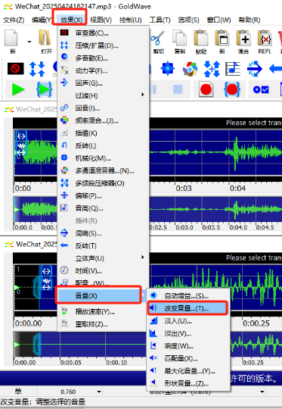Click the paste-as-new clipboard icon
The image size is (282, 409).
[222, 42]
